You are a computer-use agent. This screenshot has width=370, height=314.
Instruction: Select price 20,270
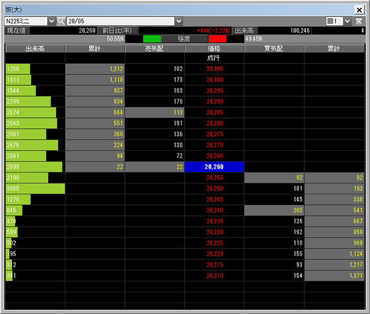(x=215, y=145)
